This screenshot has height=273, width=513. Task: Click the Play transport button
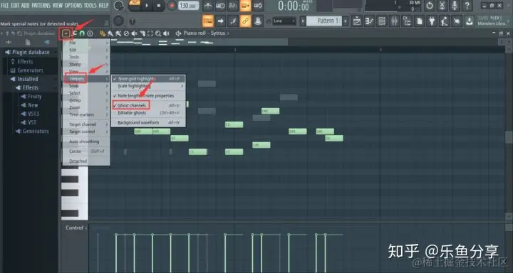pos(147,6)
